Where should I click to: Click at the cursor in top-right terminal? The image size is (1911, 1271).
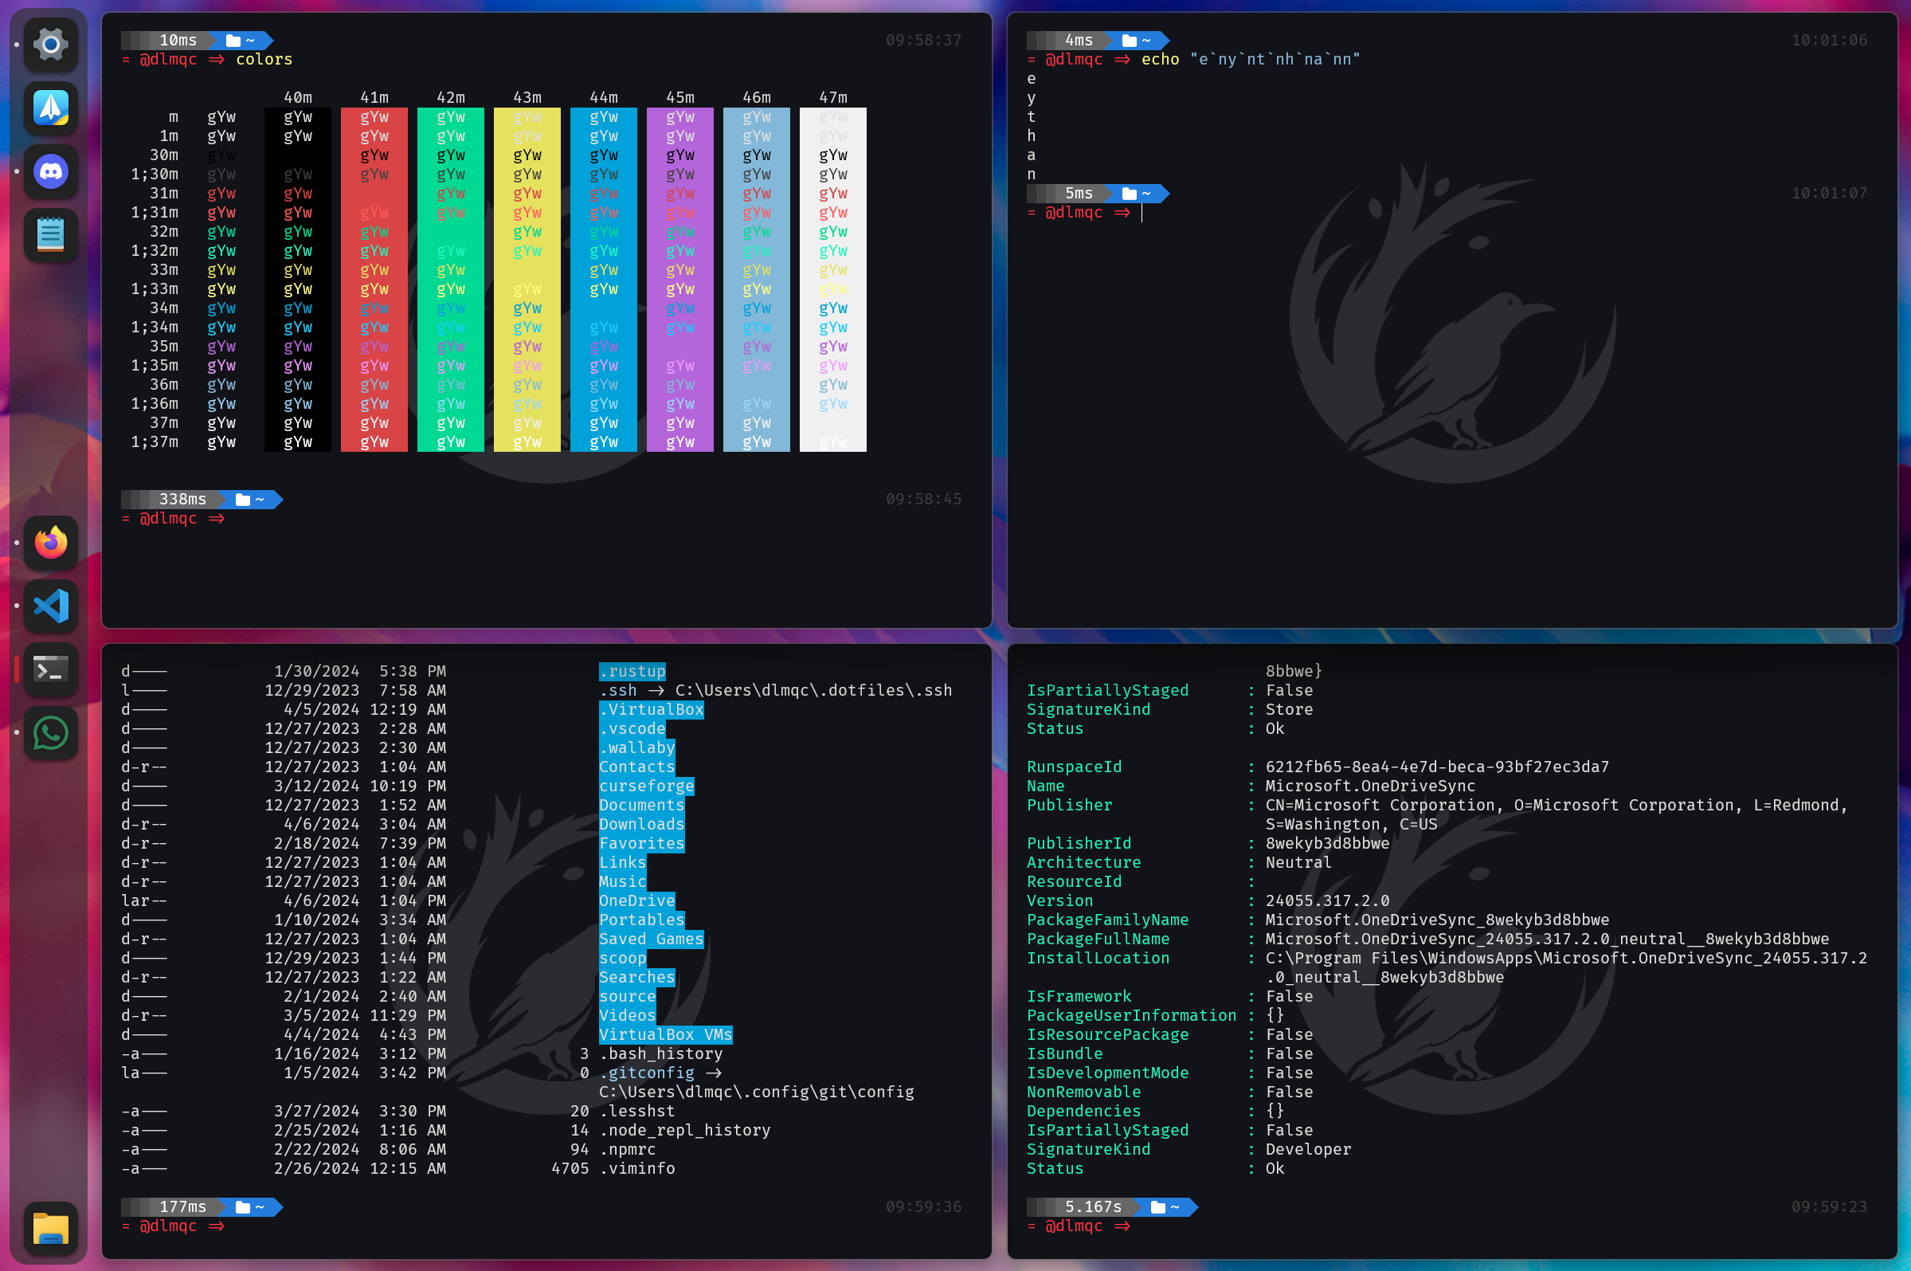pyautogui.click(x=1142, y=213)
